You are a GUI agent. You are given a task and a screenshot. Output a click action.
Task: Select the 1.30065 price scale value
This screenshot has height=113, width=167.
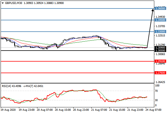[x=160, y=54]
